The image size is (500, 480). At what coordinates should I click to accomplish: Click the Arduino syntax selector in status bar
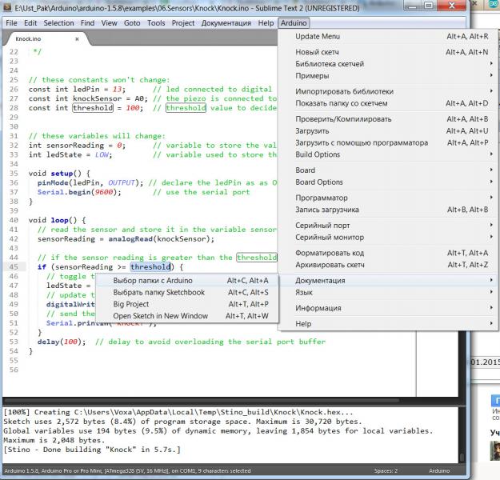click(x=439, y=470)
